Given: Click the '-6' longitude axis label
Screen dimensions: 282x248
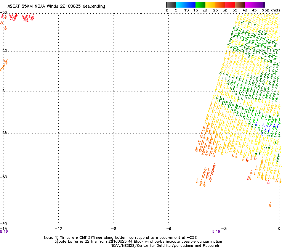Looking at the screenshot, I should pos(168,229).
